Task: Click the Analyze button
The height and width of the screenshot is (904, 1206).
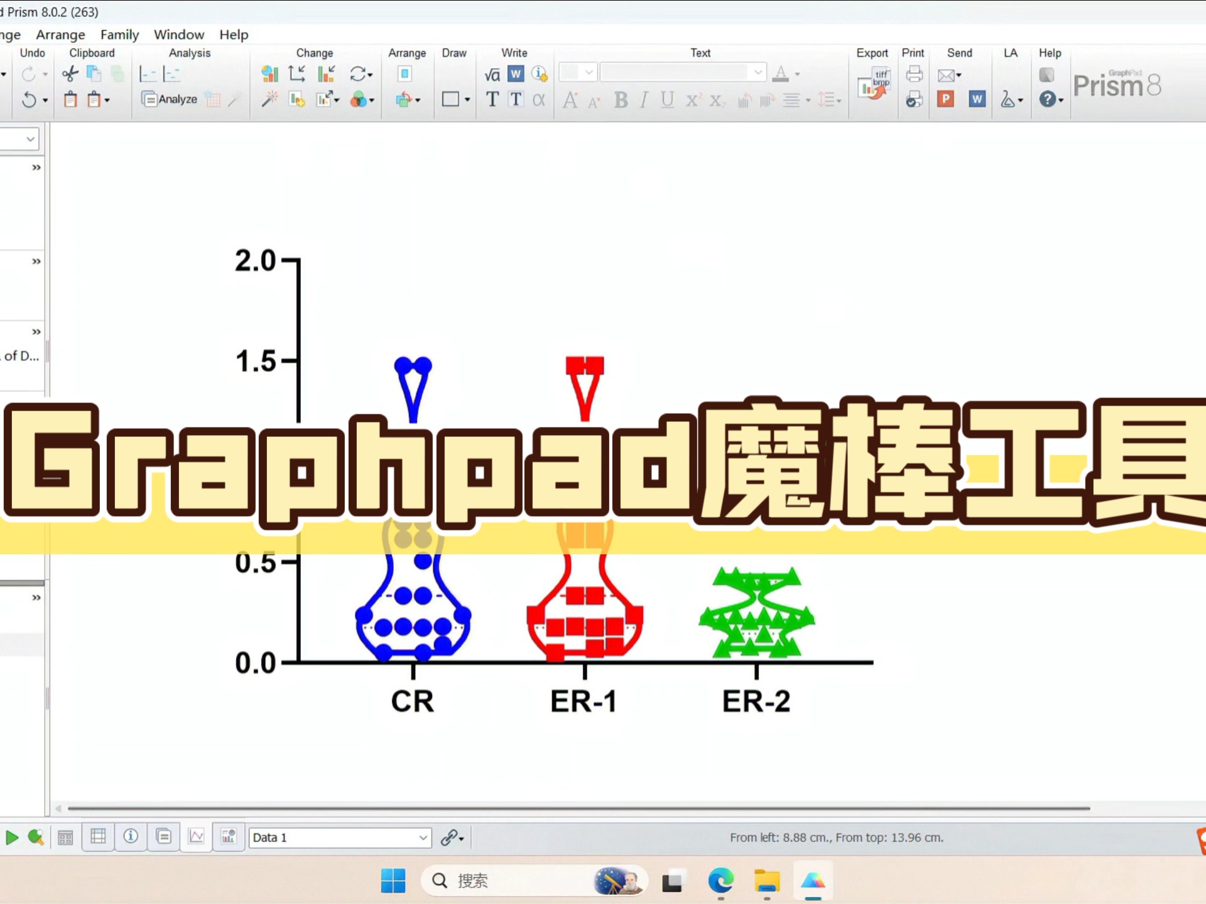Action: tap(169, 99)
